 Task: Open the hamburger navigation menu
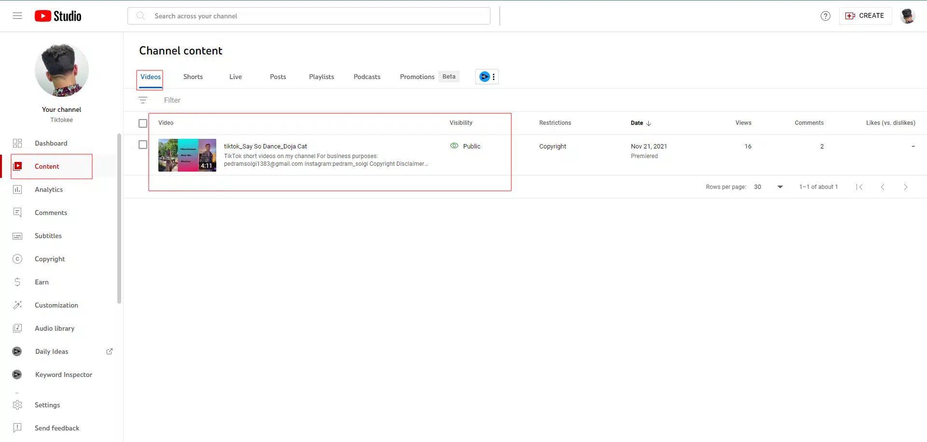17,16
